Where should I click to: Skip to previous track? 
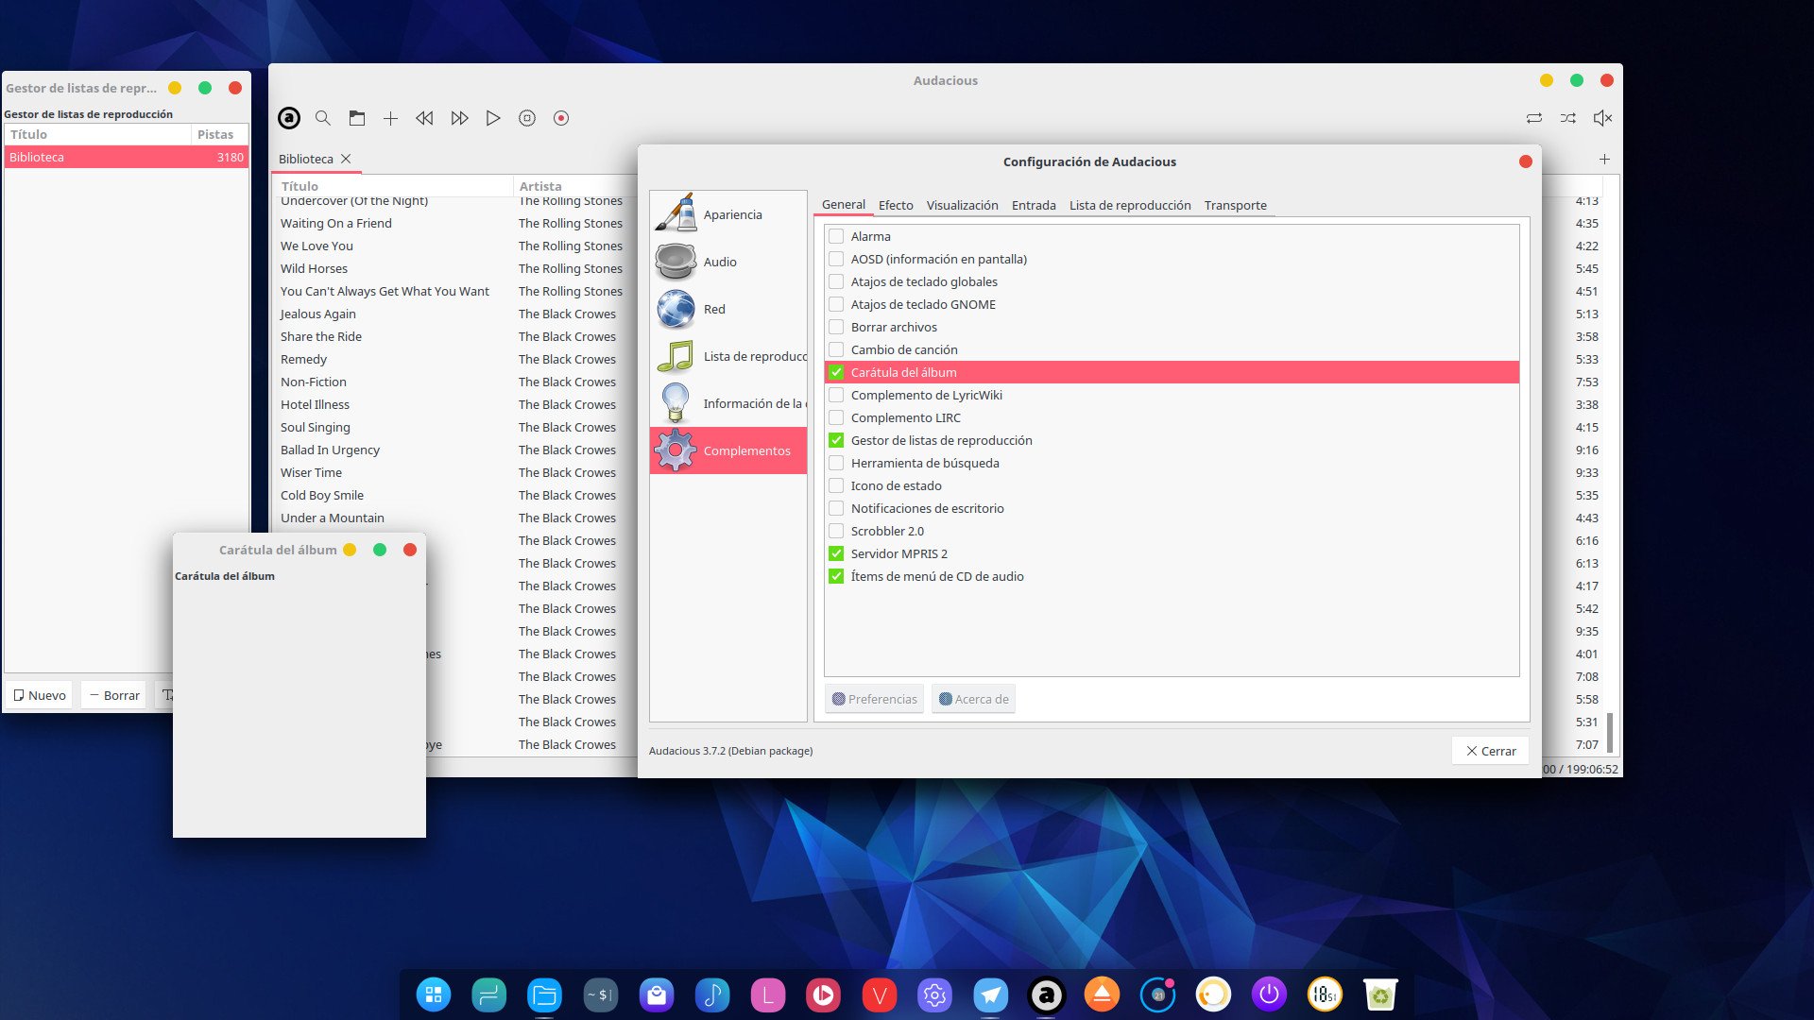pos(424,118)
